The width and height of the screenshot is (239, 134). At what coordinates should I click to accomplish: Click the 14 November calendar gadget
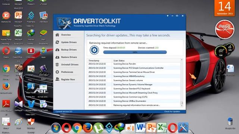point(225,8)
